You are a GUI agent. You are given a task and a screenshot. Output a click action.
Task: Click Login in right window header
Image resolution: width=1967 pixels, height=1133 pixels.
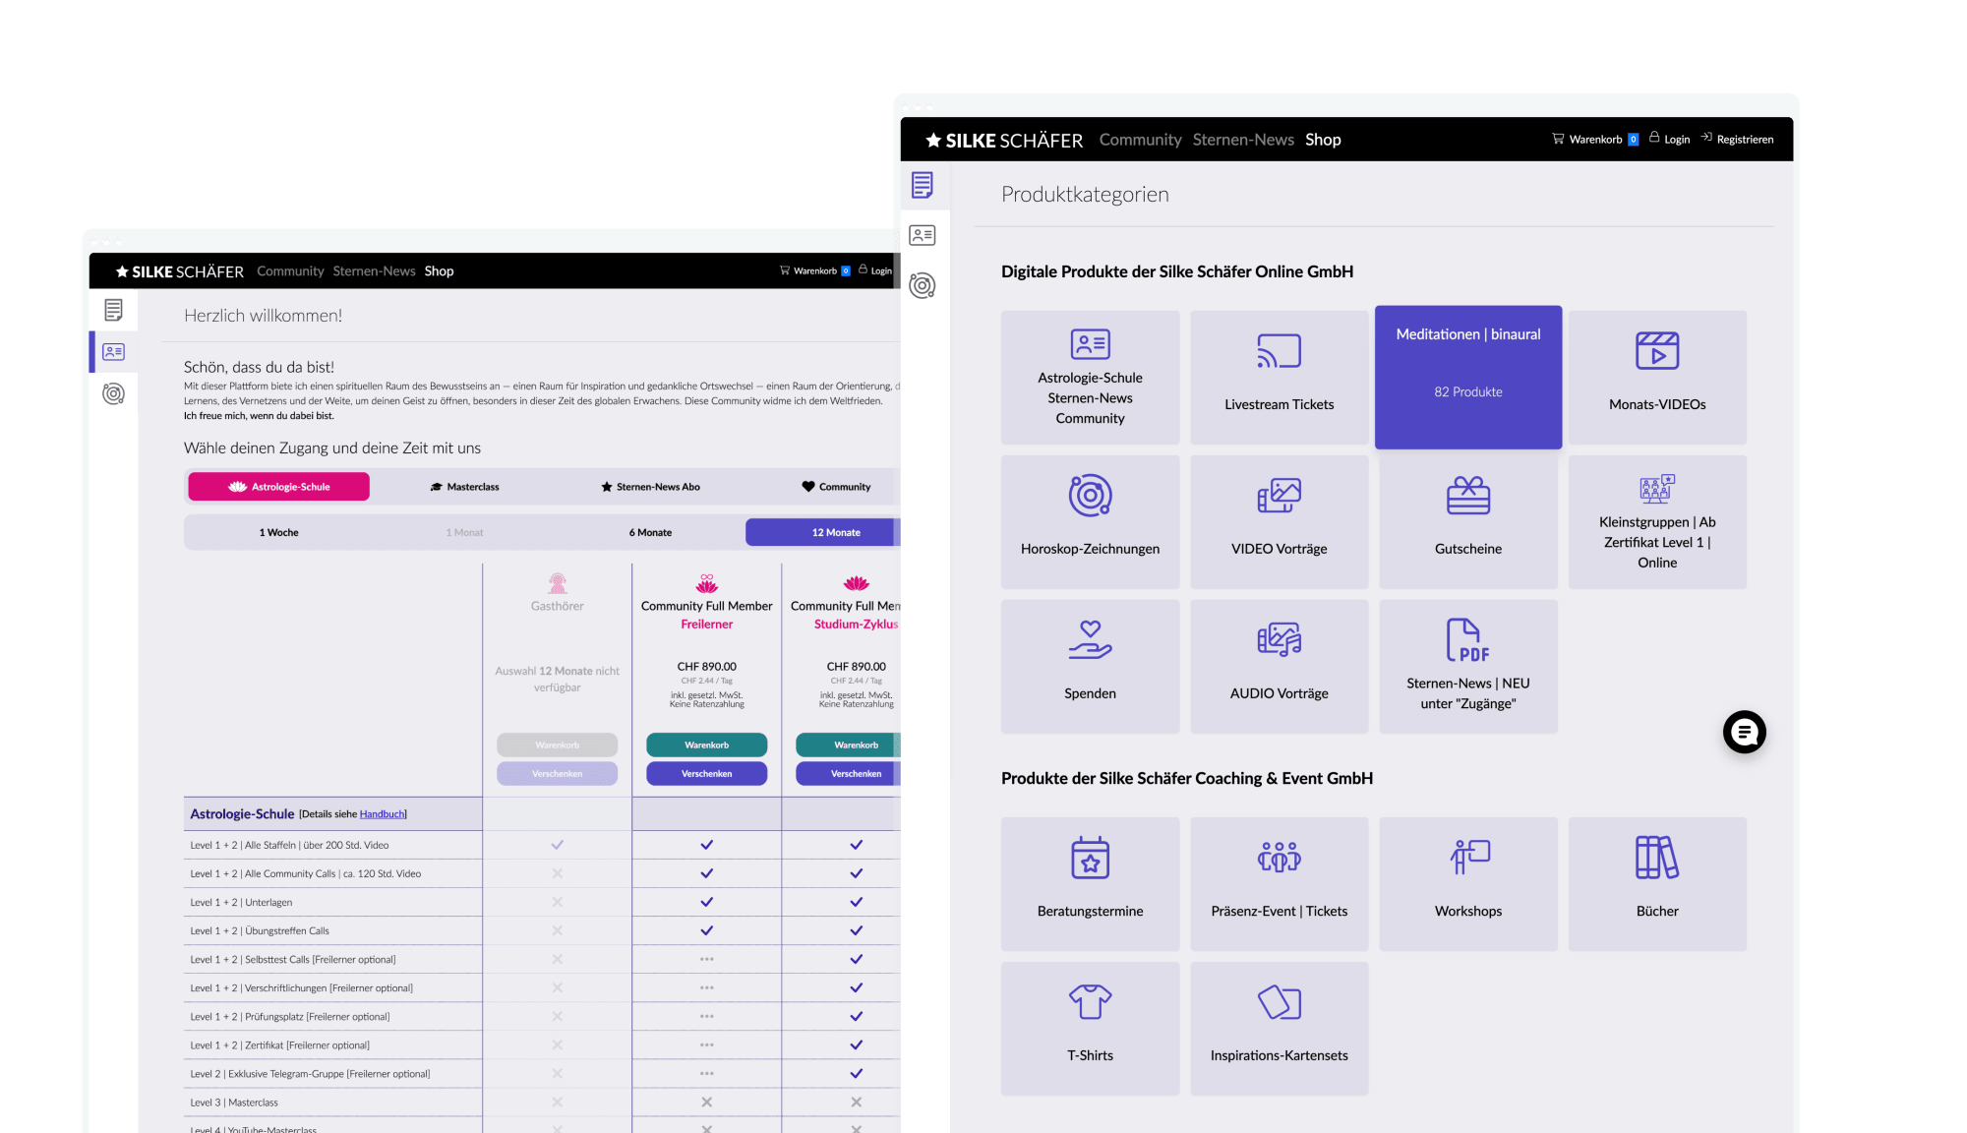point(1670,139)
